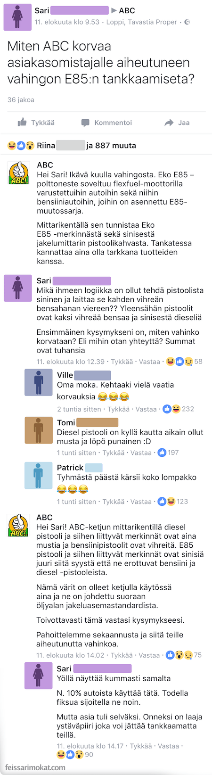
Task: Click Vastaa under Ville's comment
Action: [x=146, y=409]
